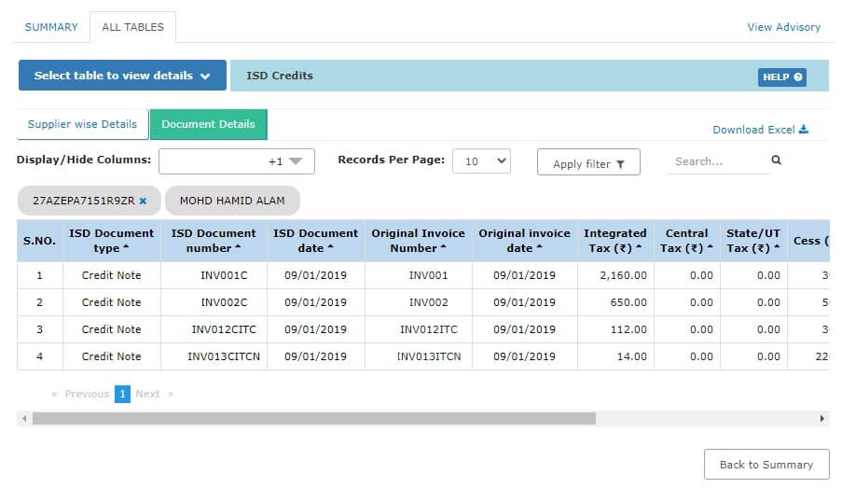Sort by ISD Document number column
The width and height of the screenshot is (856, 488).
(x=214, y=241)
